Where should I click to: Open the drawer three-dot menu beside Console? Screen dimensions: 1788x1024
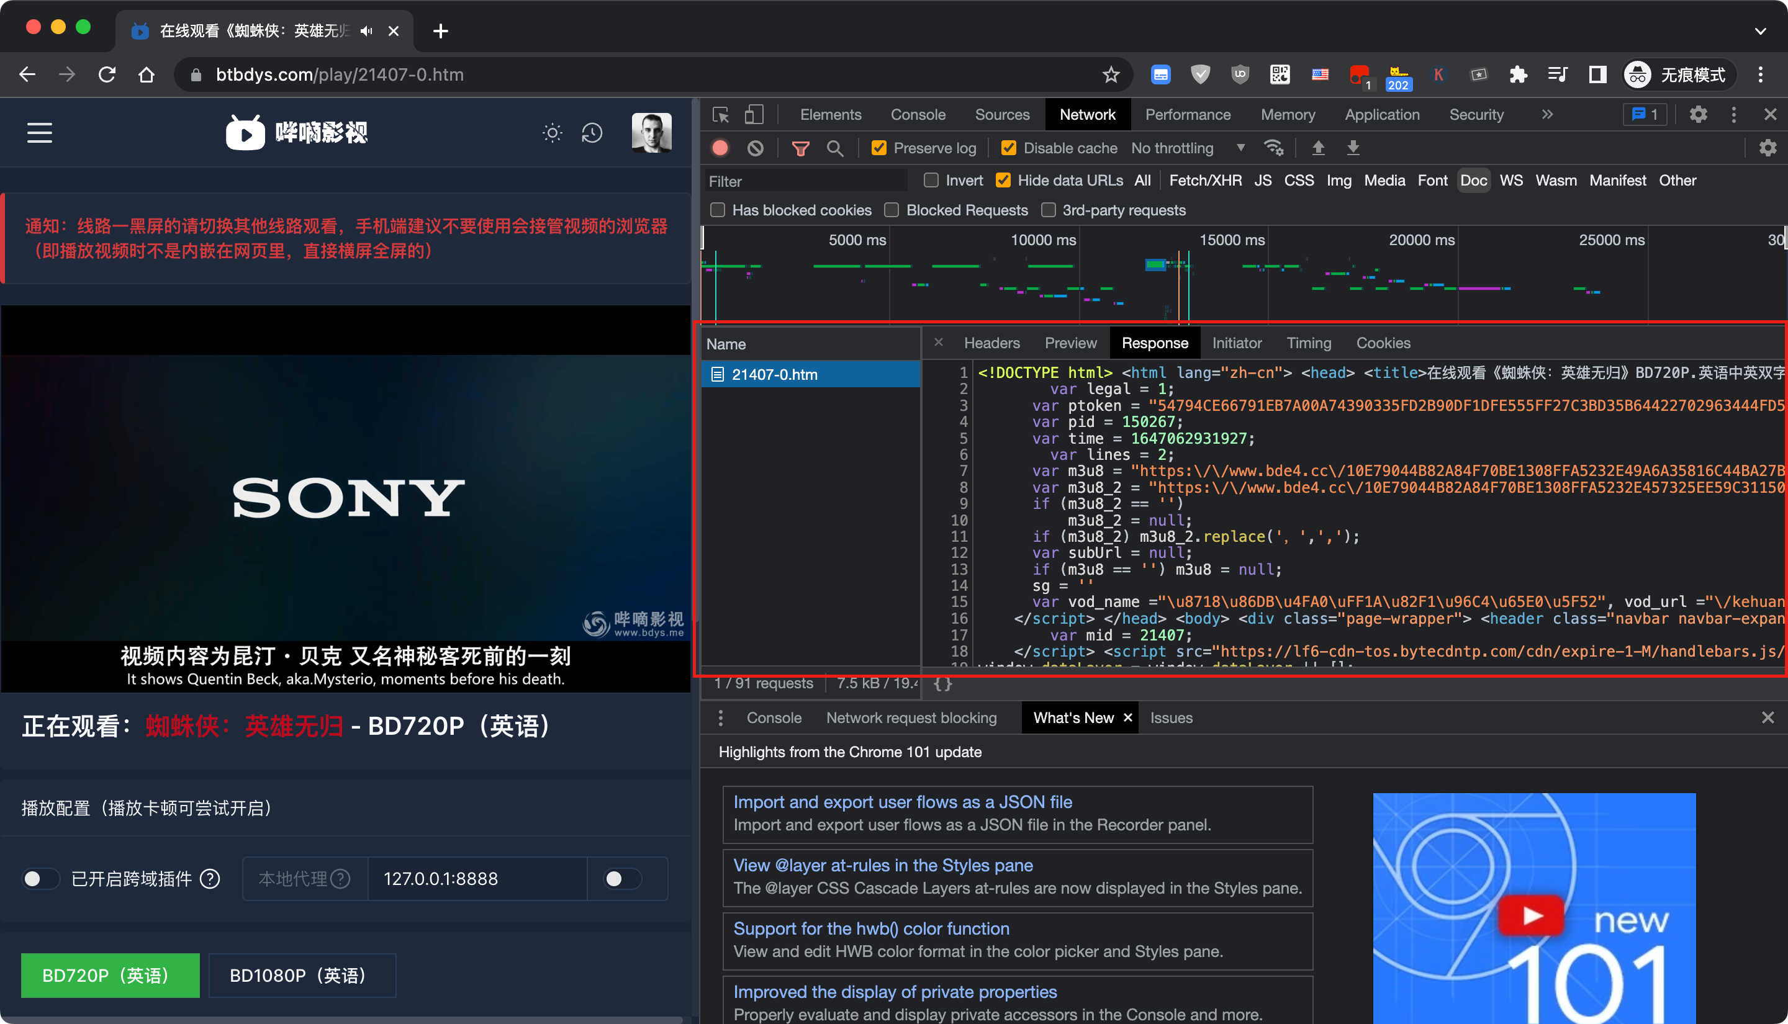[720, 718]
